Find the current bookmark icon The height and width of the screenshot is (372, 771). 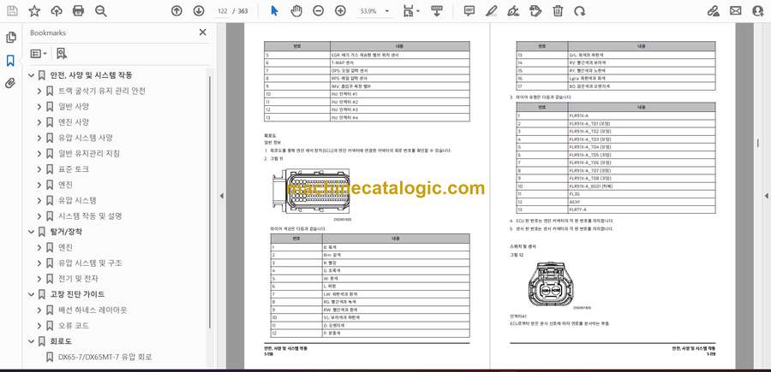(x=62, y=54)
